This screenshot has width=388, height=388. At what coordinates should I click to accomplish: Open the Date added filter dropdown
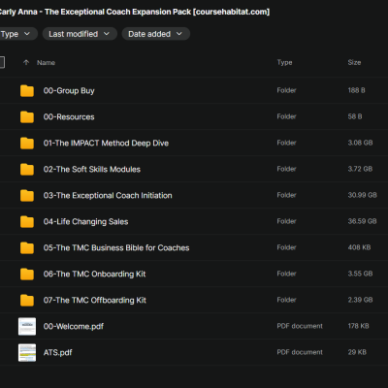click(155, 34)
